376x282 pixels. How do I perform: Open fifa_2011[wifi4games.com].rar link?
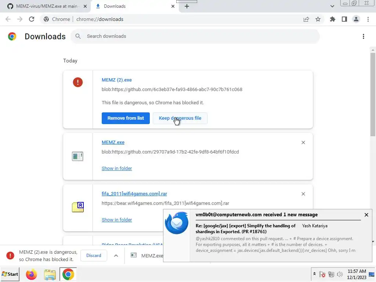tap(134, 194)
